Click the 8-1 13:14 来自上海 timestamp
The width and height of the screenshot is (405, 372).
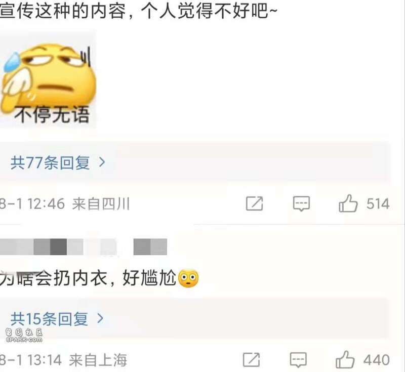tap(63, 360)
